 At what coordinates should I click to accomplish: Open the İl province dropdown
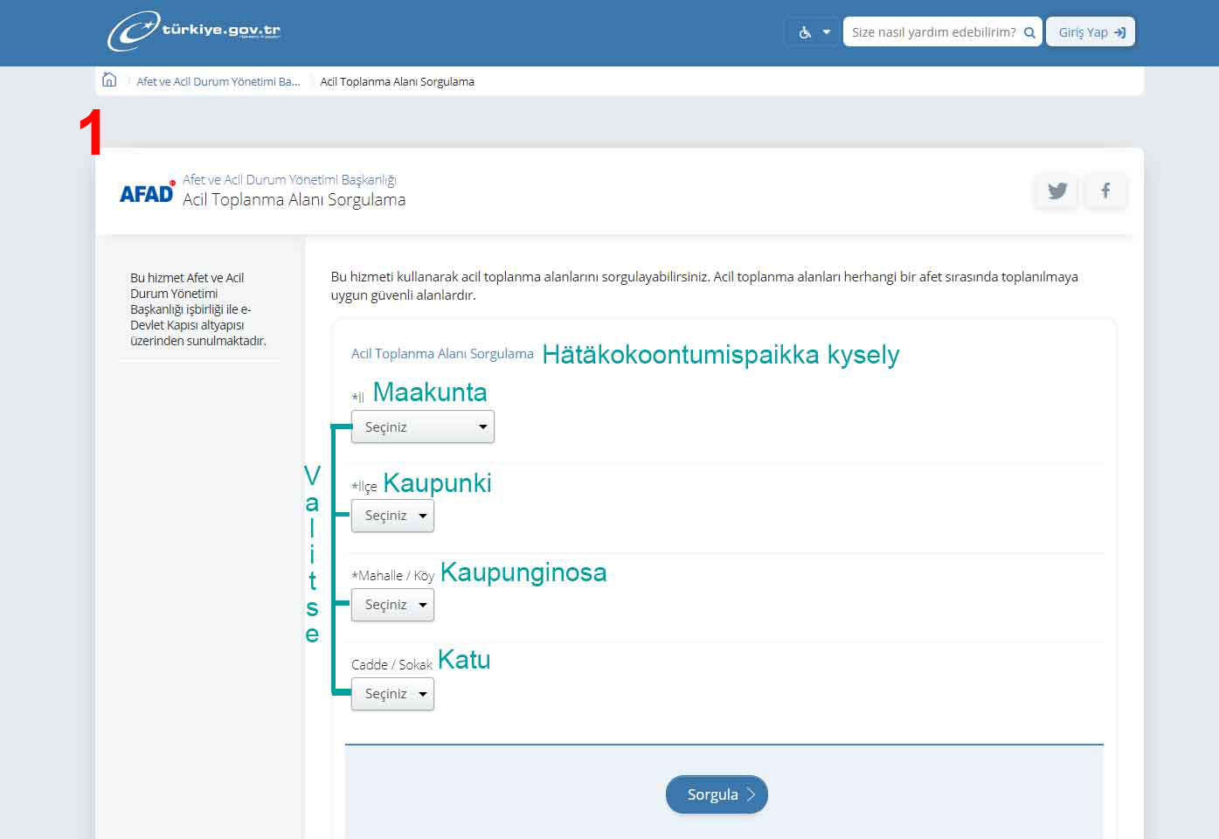coord(422,427)
